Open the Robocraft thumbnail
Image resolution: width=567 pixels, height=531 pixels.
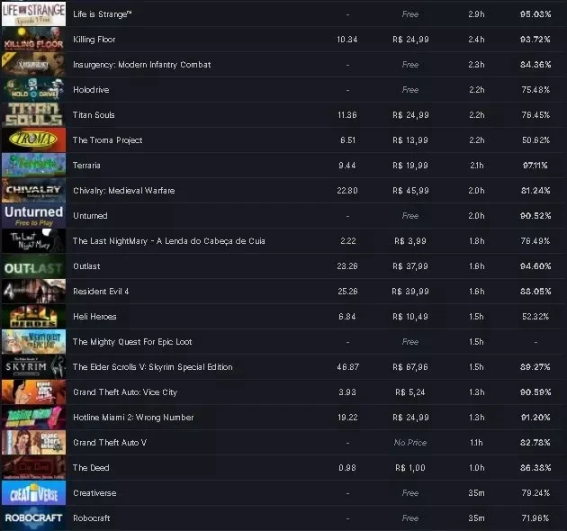tap(33, 518)
